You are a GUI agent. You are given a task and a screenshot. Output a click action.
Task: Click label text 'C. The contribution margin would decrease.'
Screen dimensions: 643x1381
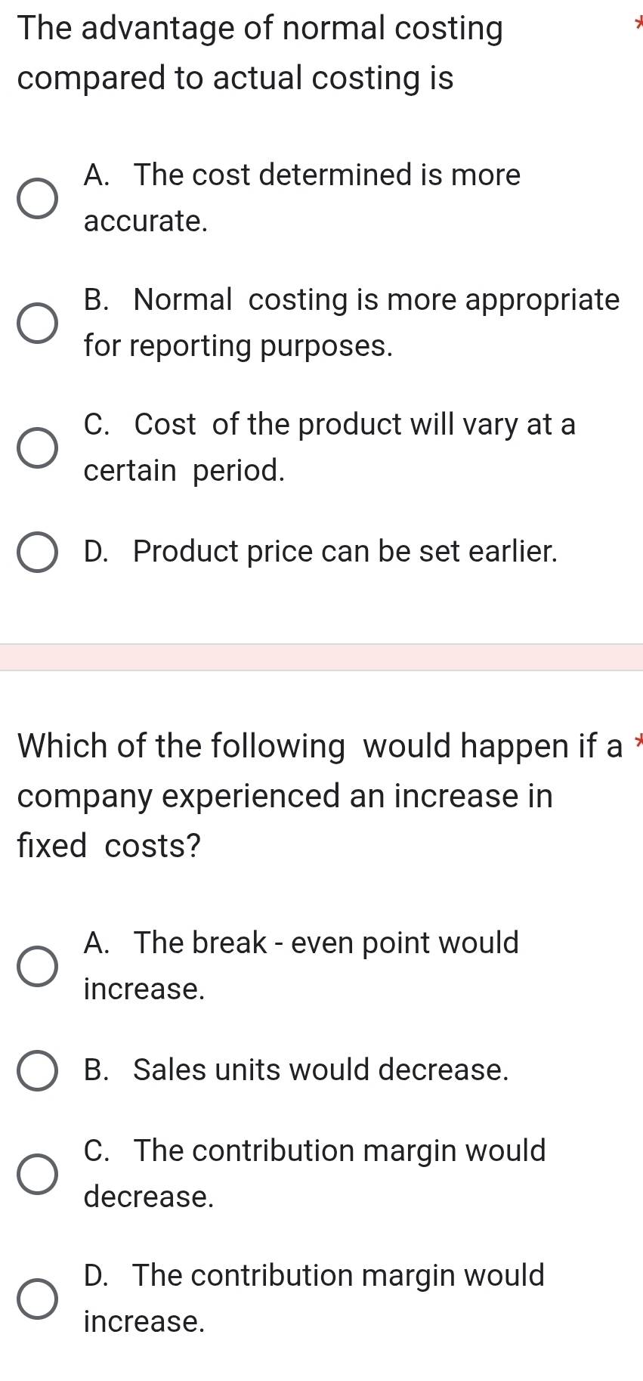pos(315,1174)
